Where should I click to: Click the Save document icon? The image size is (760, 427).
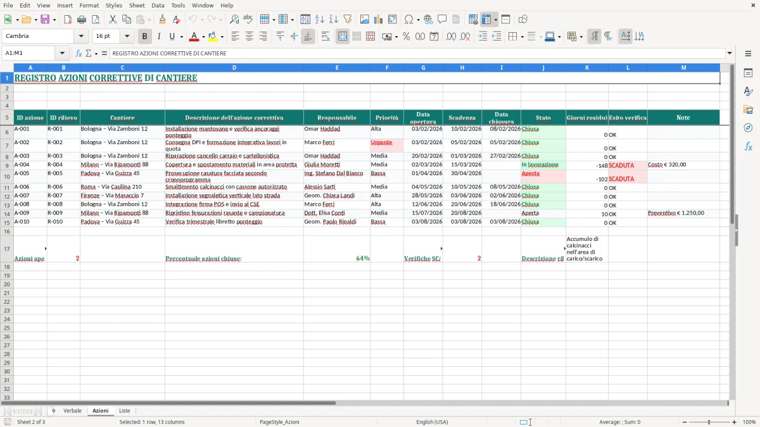(45, 20)
